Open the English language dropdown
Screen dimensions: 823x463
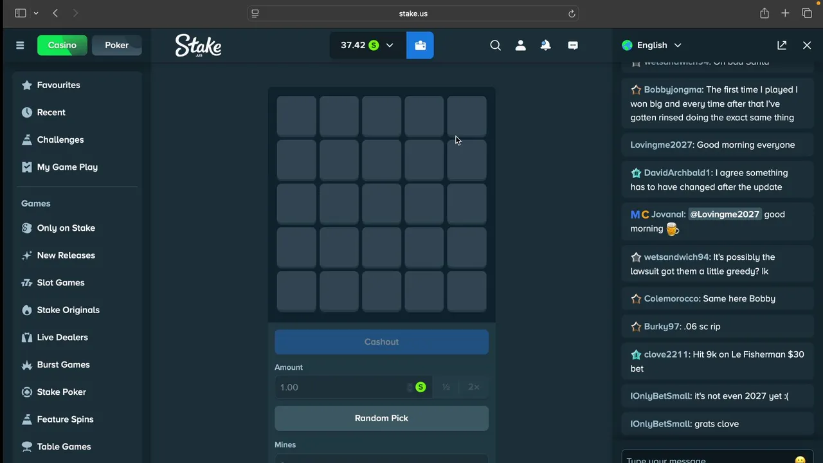click(652, 45)
